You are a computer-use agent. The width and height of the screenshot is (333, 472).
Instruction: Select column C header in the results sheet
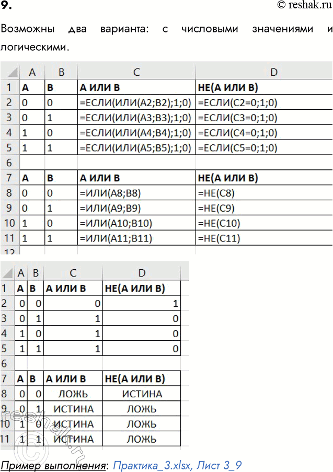click(73, 272)
